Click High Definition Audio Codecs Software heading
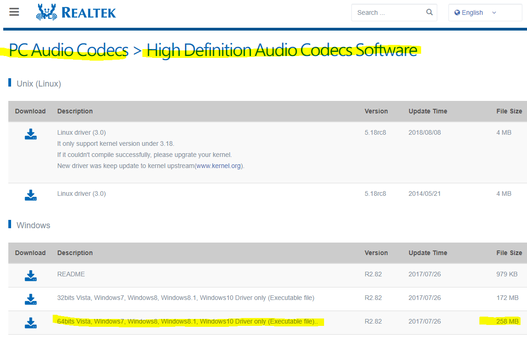527x337 pixels. (x=282, y=50)
